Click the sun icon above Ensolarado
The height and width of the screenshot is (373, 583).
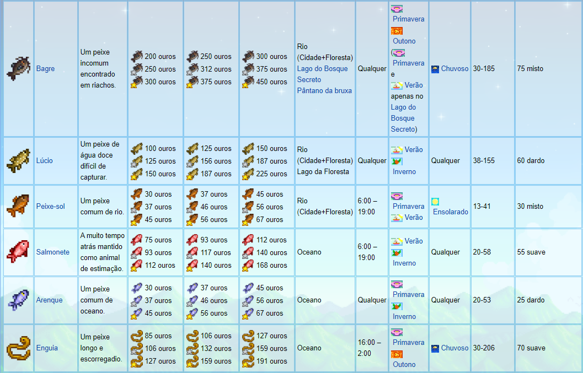pyautogui.click(x=435, y=201)
